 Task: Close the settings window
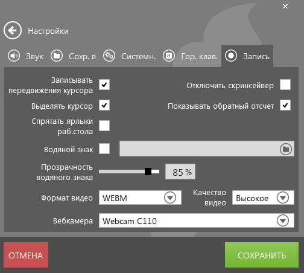(x=285, y=7)
